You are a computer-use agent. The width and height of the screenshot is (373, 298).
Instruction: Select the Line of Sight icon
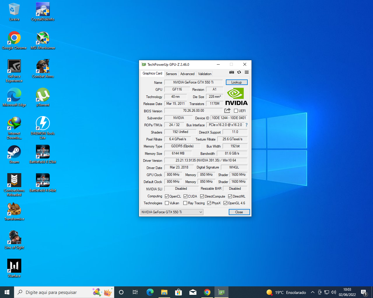point(14,240)
